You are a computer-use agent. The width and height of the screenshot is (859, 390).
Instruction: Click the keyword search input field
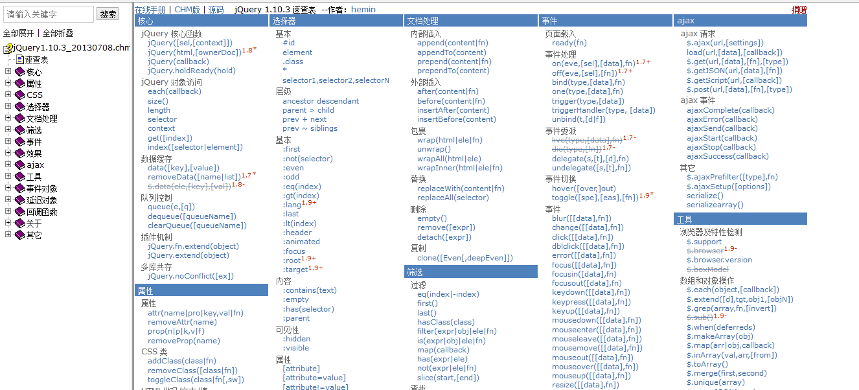(x=48, y=14)
